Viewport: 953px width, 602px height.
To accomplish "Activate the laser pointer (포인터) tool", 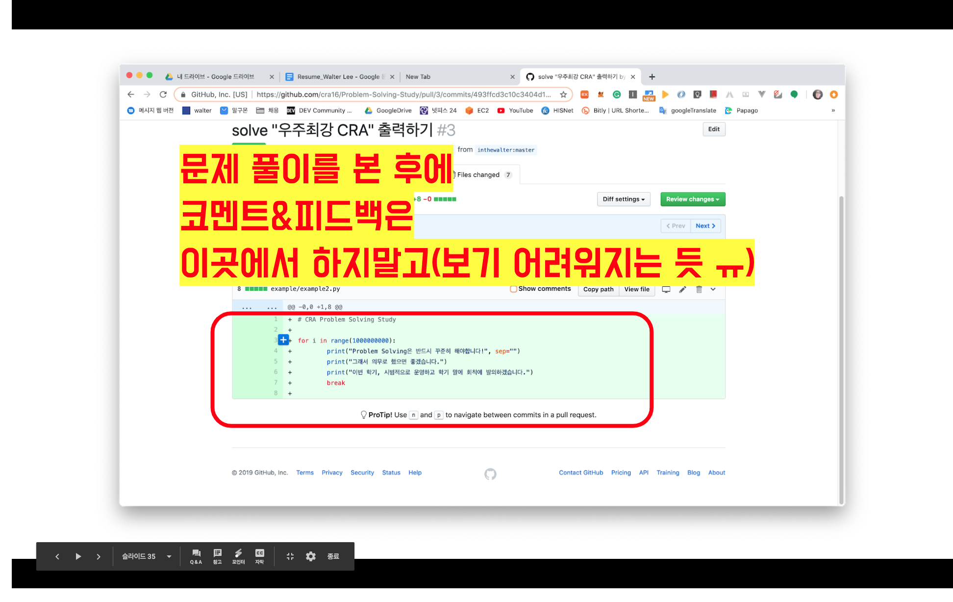I will click(x=238, y=556).
